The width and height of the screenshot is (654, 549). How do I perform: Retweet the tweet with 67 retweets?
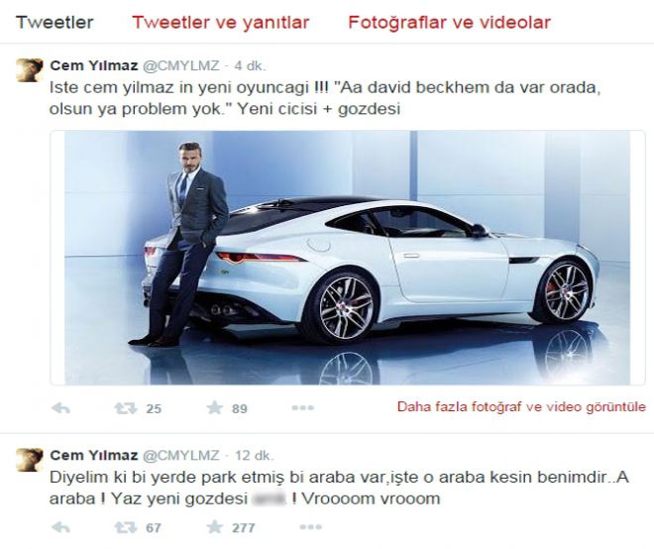126,527
